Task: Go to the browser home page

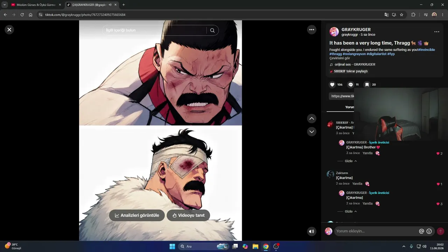Action: coord(30,15)
